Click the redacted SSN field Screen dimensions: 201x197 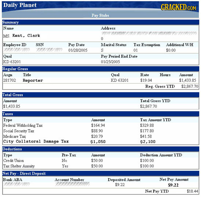[49, 50]
